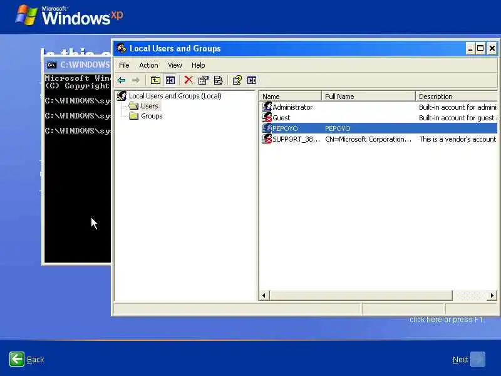Click the Guest user icon
This screenshot has height=376, width=501.
267,117
